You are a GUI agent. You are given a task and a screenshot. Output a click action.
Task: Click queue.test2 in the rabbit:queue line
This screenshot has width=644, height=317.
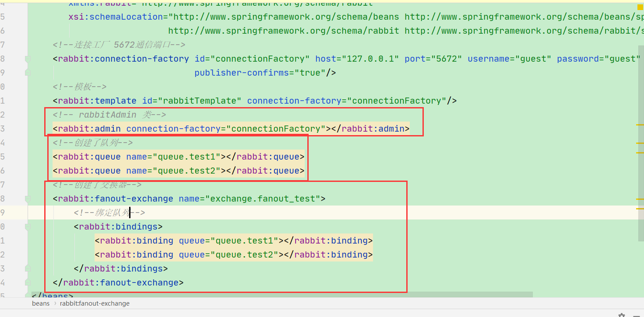coord(187,171)
